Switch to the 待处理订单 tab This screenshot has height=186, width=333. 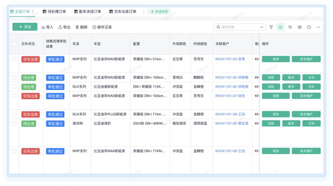click(54, 12)
